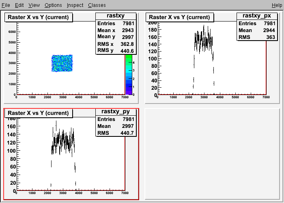Click the Entries 7981 row in rastxy stats
This screenshot has width=284, height=203.
(x=116, y=24)
